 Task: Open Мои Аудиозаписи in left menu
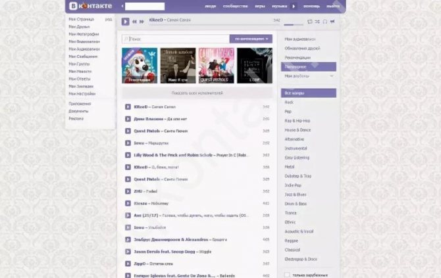tap(84, 49)
